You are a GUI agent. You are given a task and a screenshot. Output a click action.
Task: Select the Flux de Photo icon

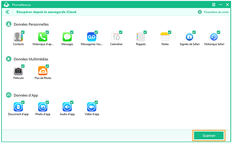pos(43,71)
